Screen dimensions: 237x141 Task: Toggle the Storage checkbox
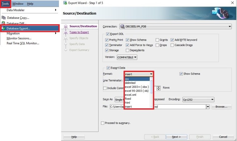[x=107, y=50]
